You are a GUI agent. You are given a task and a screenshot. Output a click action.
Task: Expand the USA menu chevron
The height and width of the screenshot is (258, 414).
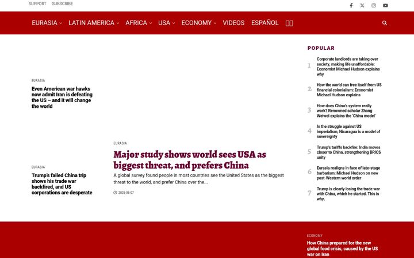pyautogui.click(x=174, y=23)
